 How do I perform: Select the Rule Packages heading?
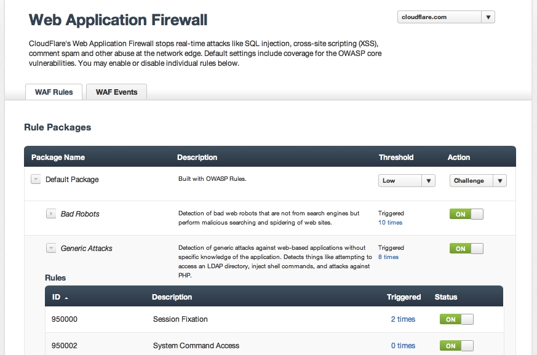click(57, 127)
